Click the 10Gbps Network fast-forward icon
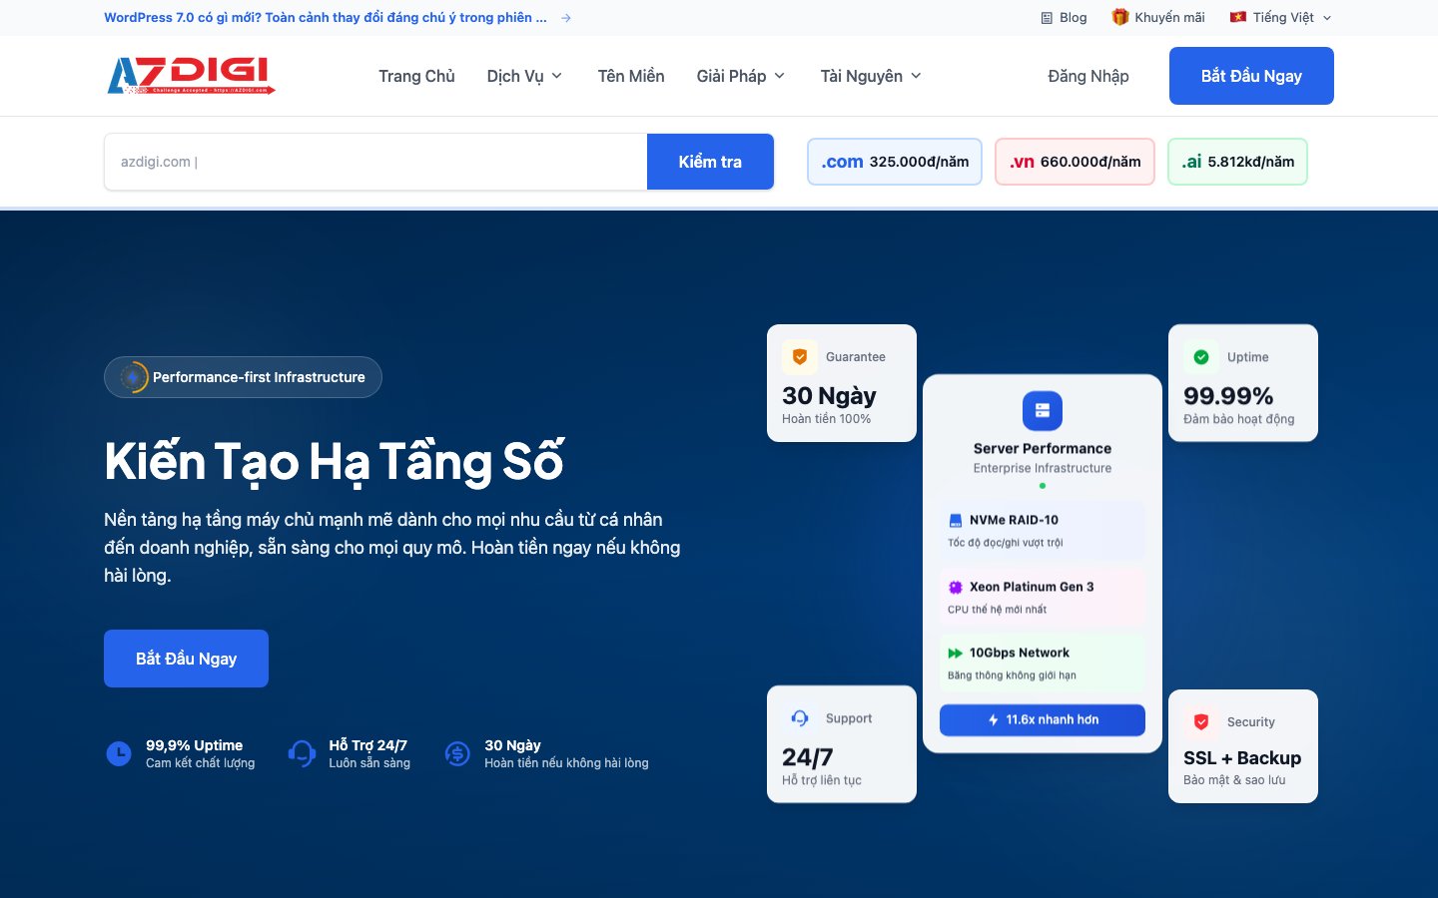 (955, 653)
